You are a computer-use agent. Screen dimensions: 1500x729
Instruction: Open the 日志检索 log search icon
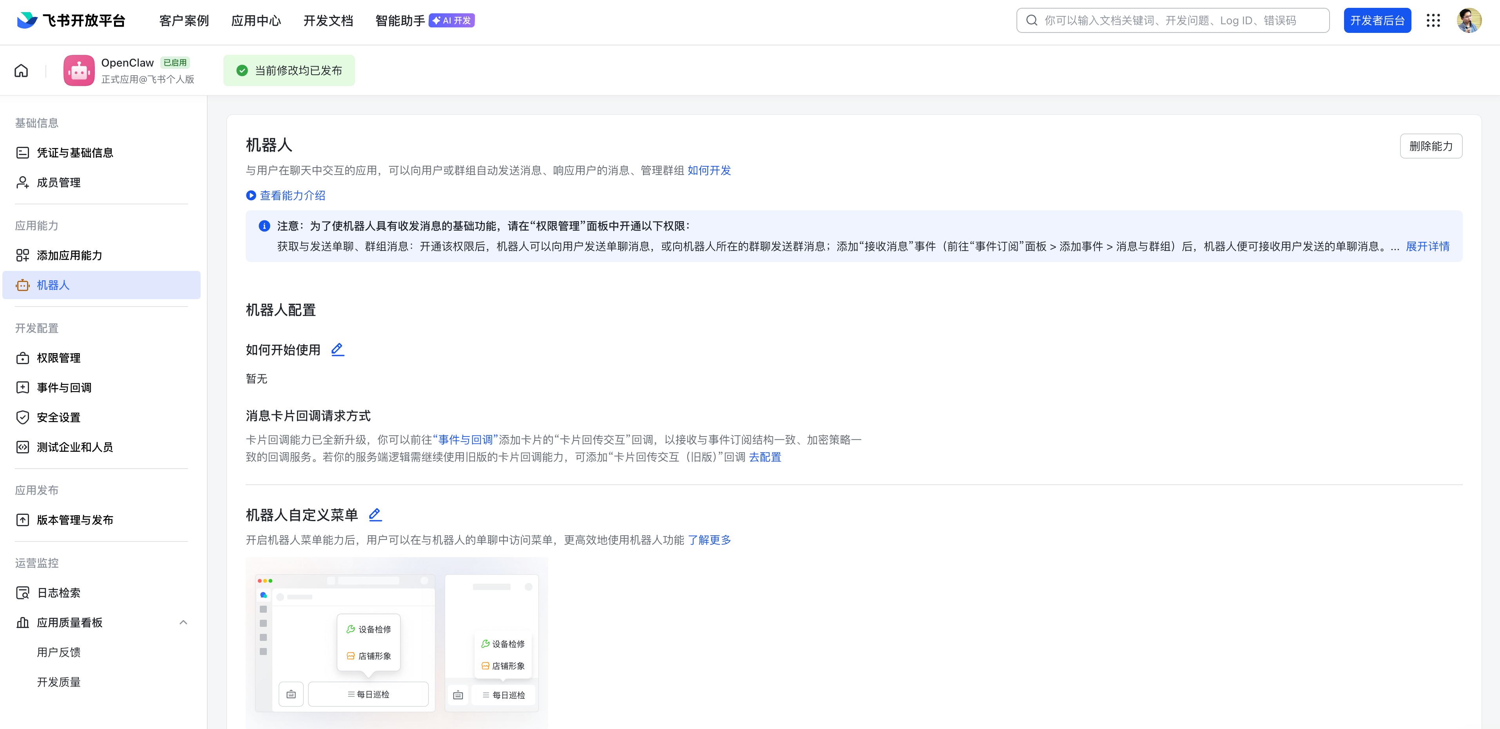[x=22, y=592]
